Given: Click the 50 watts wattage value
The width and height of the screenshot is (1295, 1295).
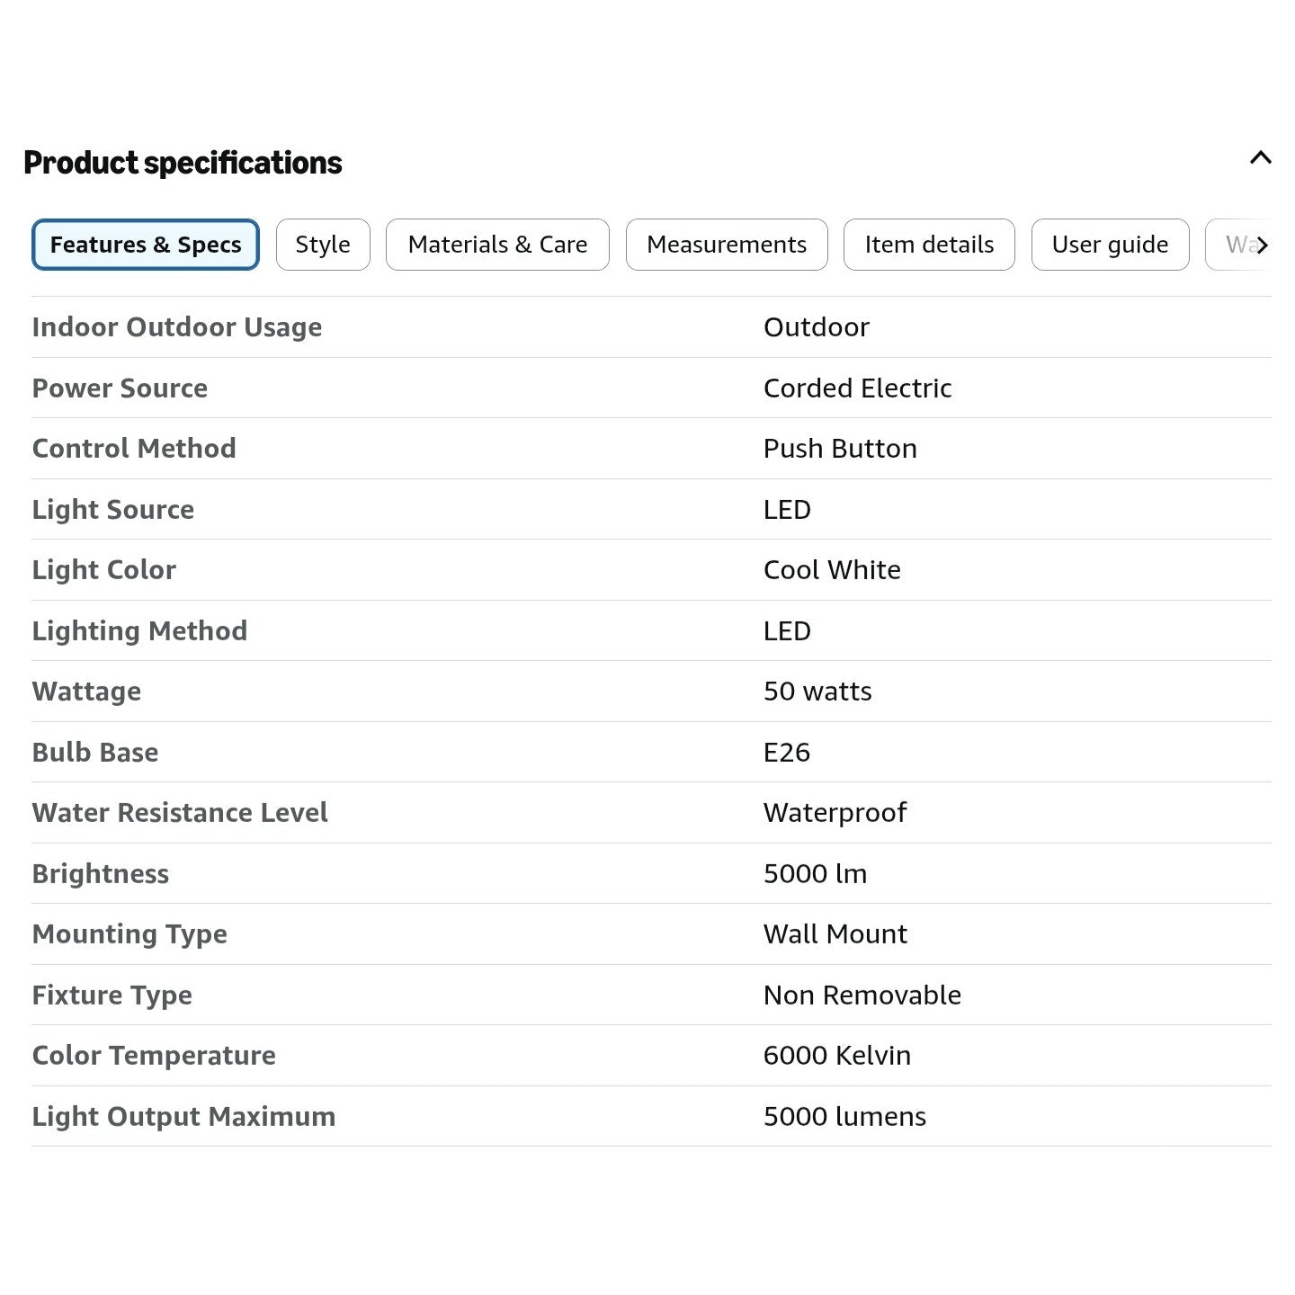Looking at the screenshot, I should pyautogui.click(x=817, y=692).
